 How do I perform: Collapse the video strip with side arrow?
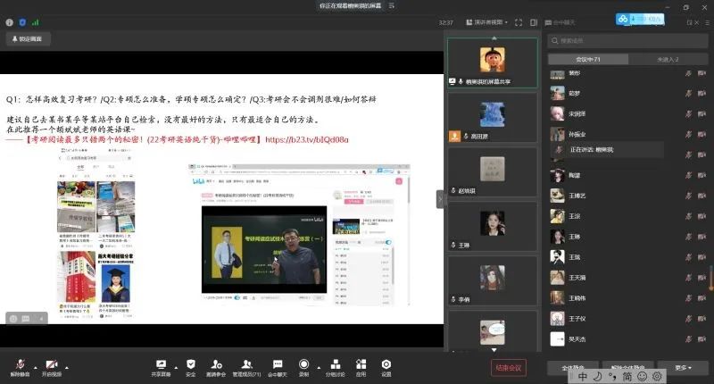coord(439,200)
